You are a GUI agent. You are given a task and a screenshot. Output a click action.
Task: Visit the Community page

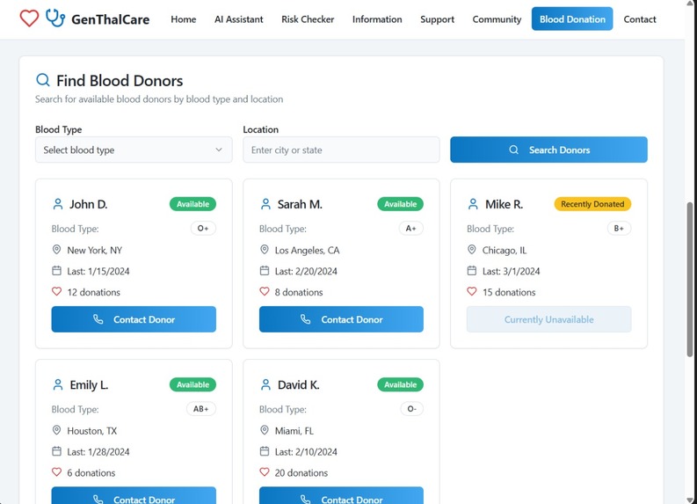pos(497,19)
